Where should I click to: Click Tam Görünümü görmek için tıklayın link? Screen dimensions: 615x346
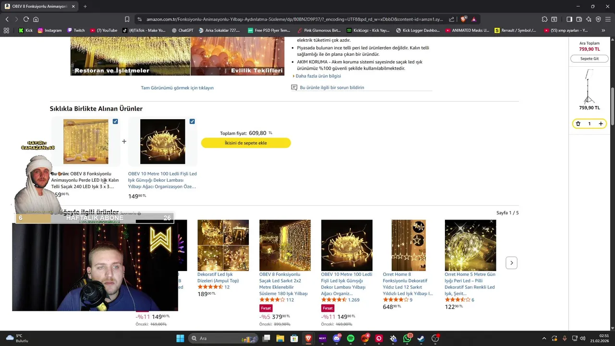tap(177, 88)
